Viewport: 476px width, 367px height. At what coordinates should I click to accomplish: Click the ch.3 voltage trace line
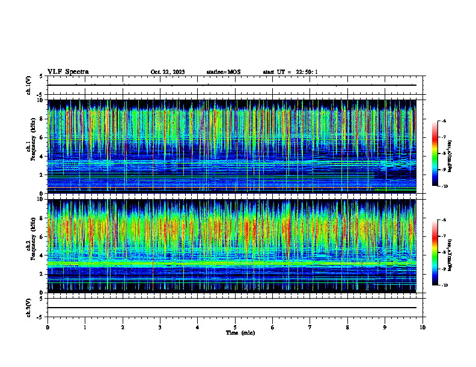pos(232,308)
